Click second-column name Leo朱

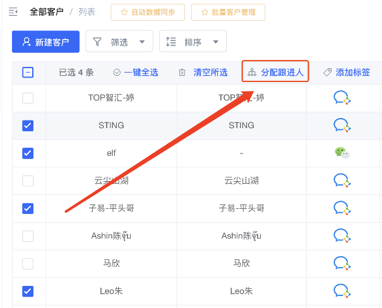click(241, 291)
